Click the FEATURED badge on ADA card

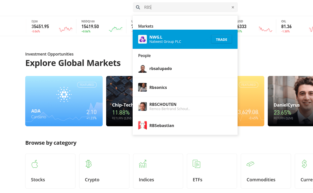[x=87, y=85]
